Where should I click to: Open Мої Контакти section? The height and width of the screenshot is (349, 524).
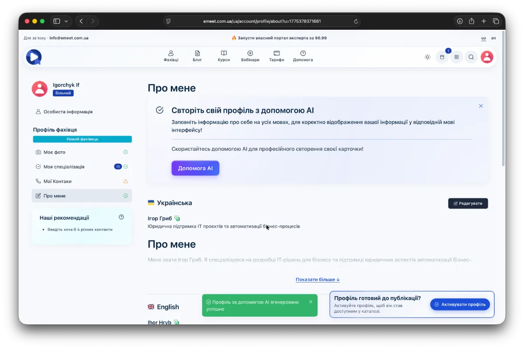[x=57, y=181]
